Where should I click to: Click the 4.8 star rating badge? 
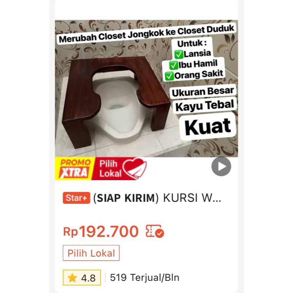82,278
